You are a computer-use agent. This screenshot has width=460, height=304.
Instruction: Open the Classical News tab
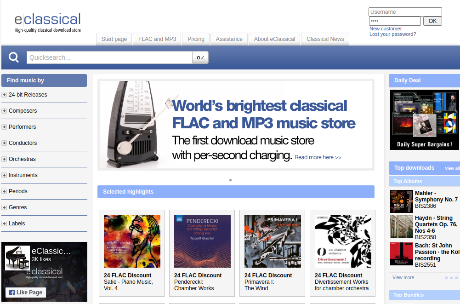325,39
